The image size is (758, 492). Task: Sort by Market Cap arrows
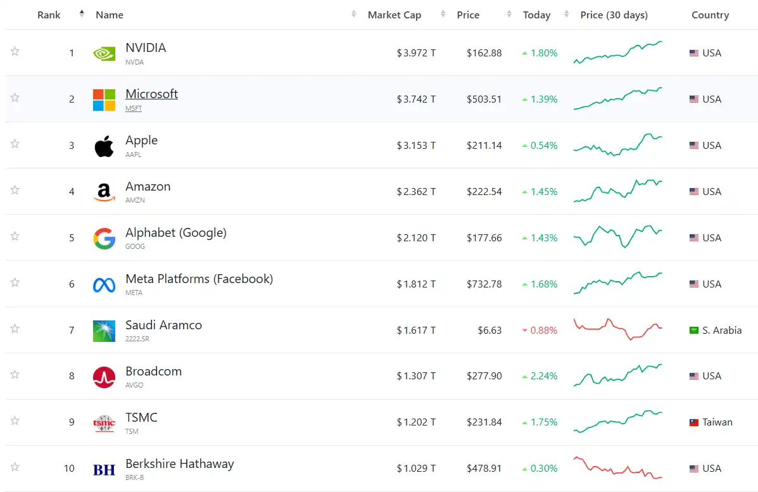click(443, 14)
